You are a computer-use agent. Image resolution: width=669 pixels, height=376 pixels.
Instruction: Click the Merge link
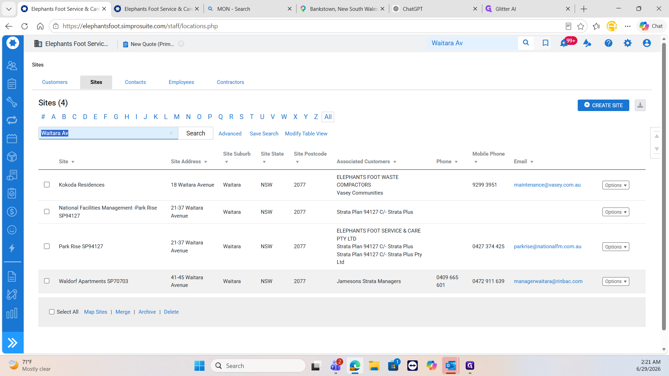point(123,312)
